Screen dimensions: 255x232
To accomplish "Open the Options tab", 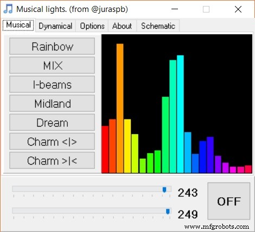I will 92,26.
